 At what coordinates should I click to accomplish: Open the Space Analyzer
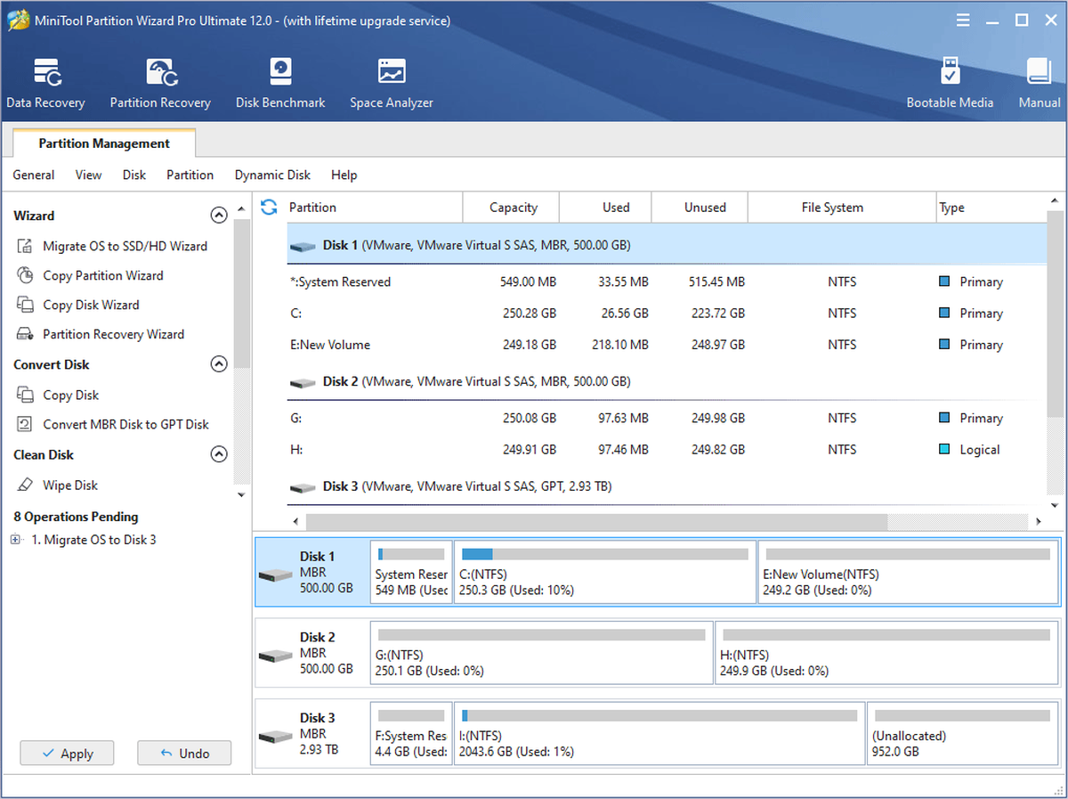[392, 84]
